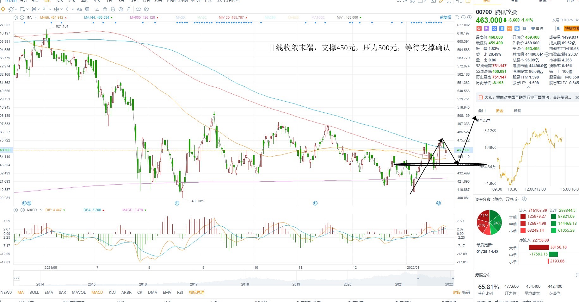Select the comment bubble drawing tool
579x302 pixels.
click(x=88, y=9)
